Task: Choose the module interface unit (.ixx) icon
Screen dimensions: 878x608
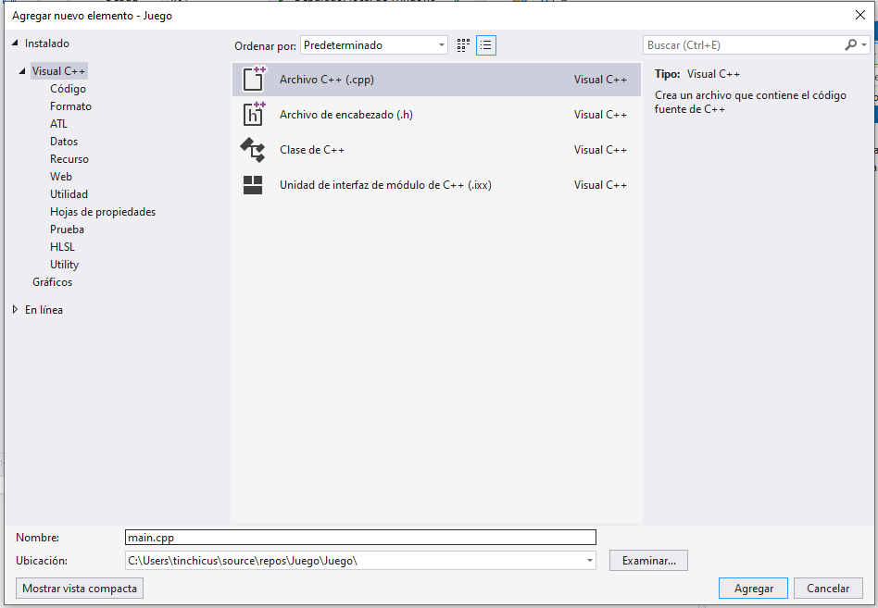Action: coord(253,185)
